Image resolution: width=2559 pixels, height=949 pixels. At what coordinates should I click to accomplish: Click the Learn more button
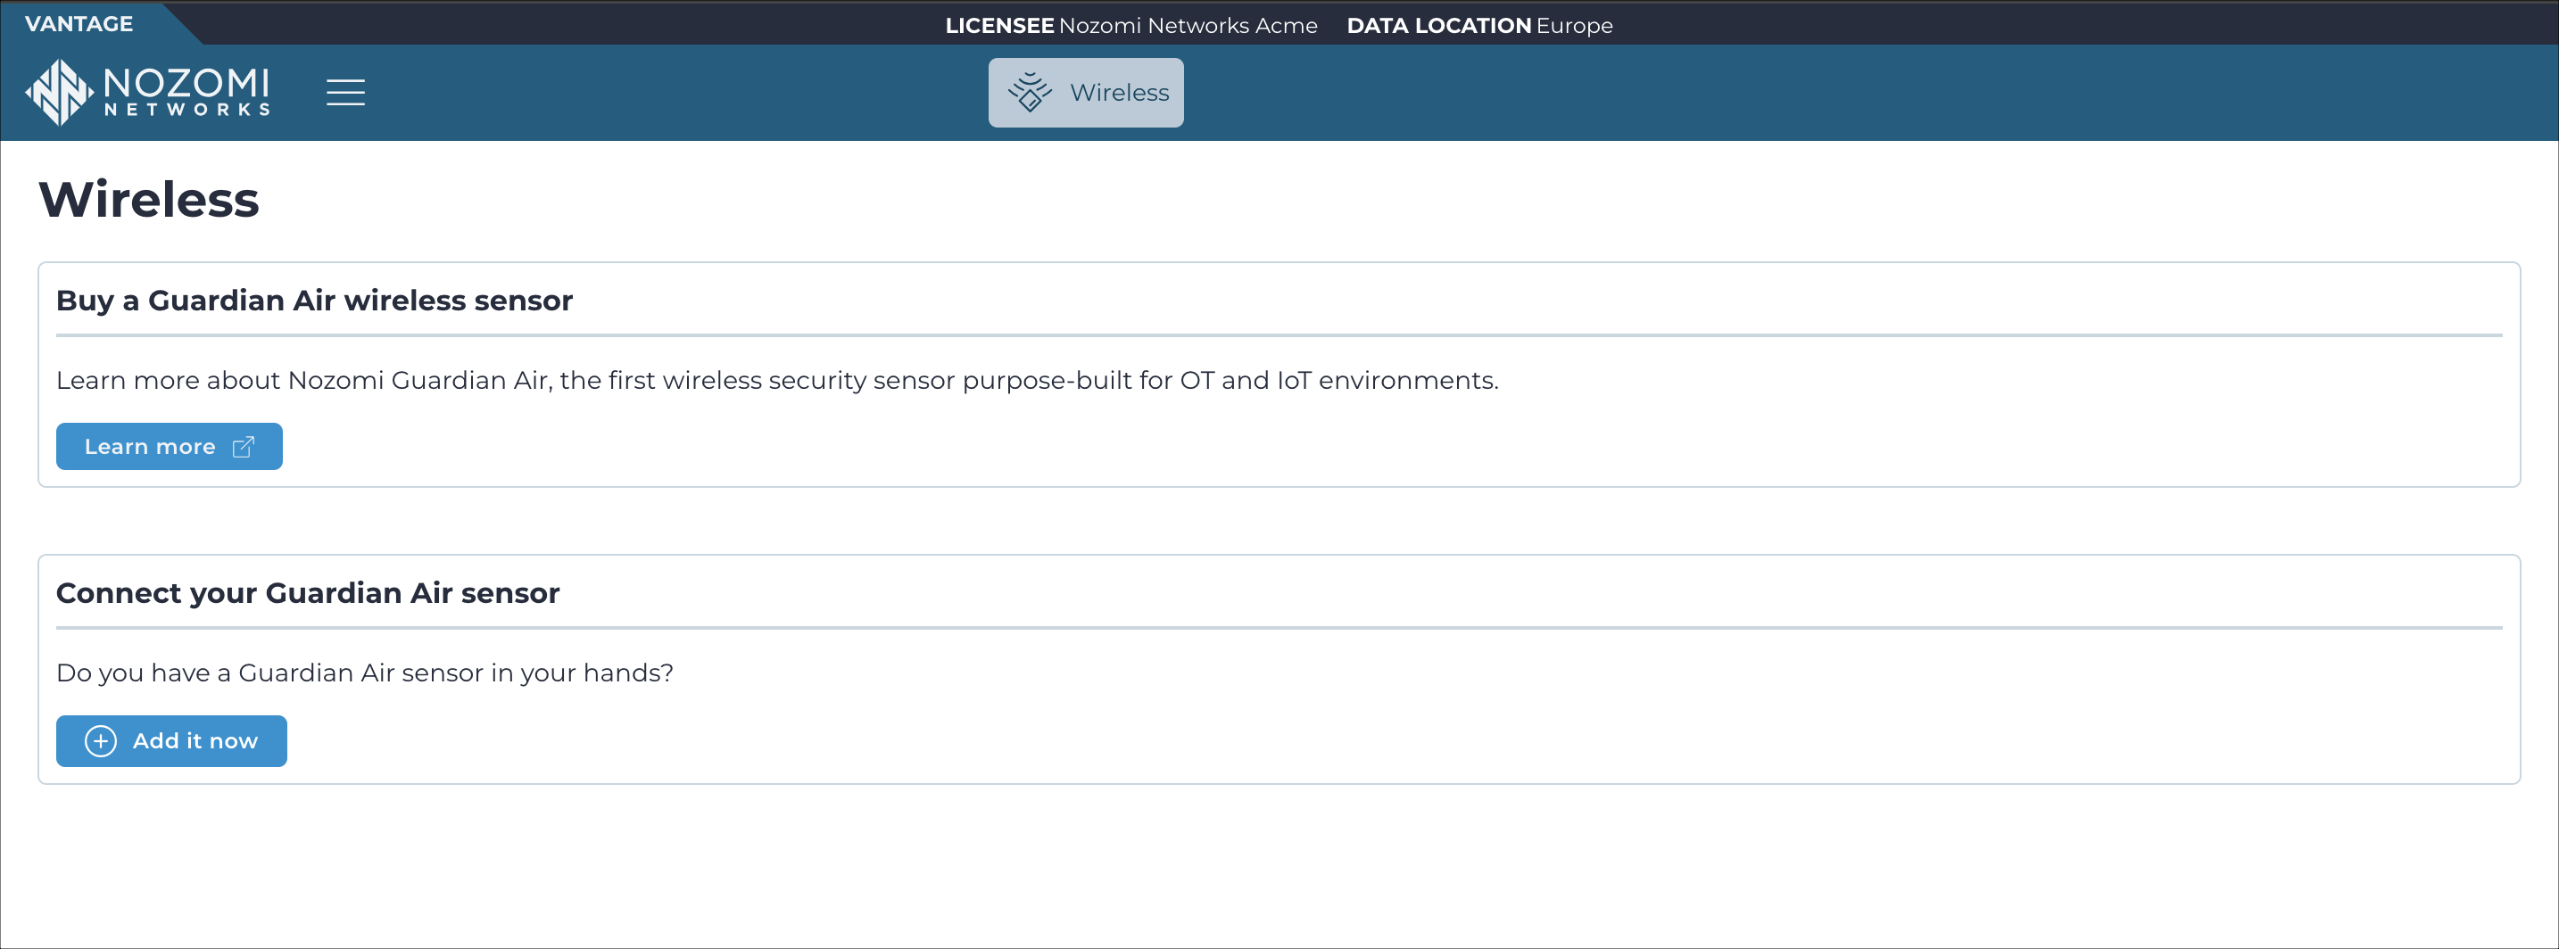tap(169, 447)
